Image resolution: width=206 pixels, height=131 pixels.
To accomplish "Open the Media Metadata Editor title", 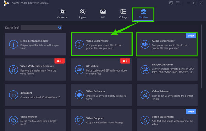I will click(34, 41).
